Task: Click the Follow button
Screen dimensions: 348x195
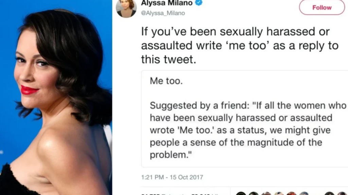Action: click(322, 7)
